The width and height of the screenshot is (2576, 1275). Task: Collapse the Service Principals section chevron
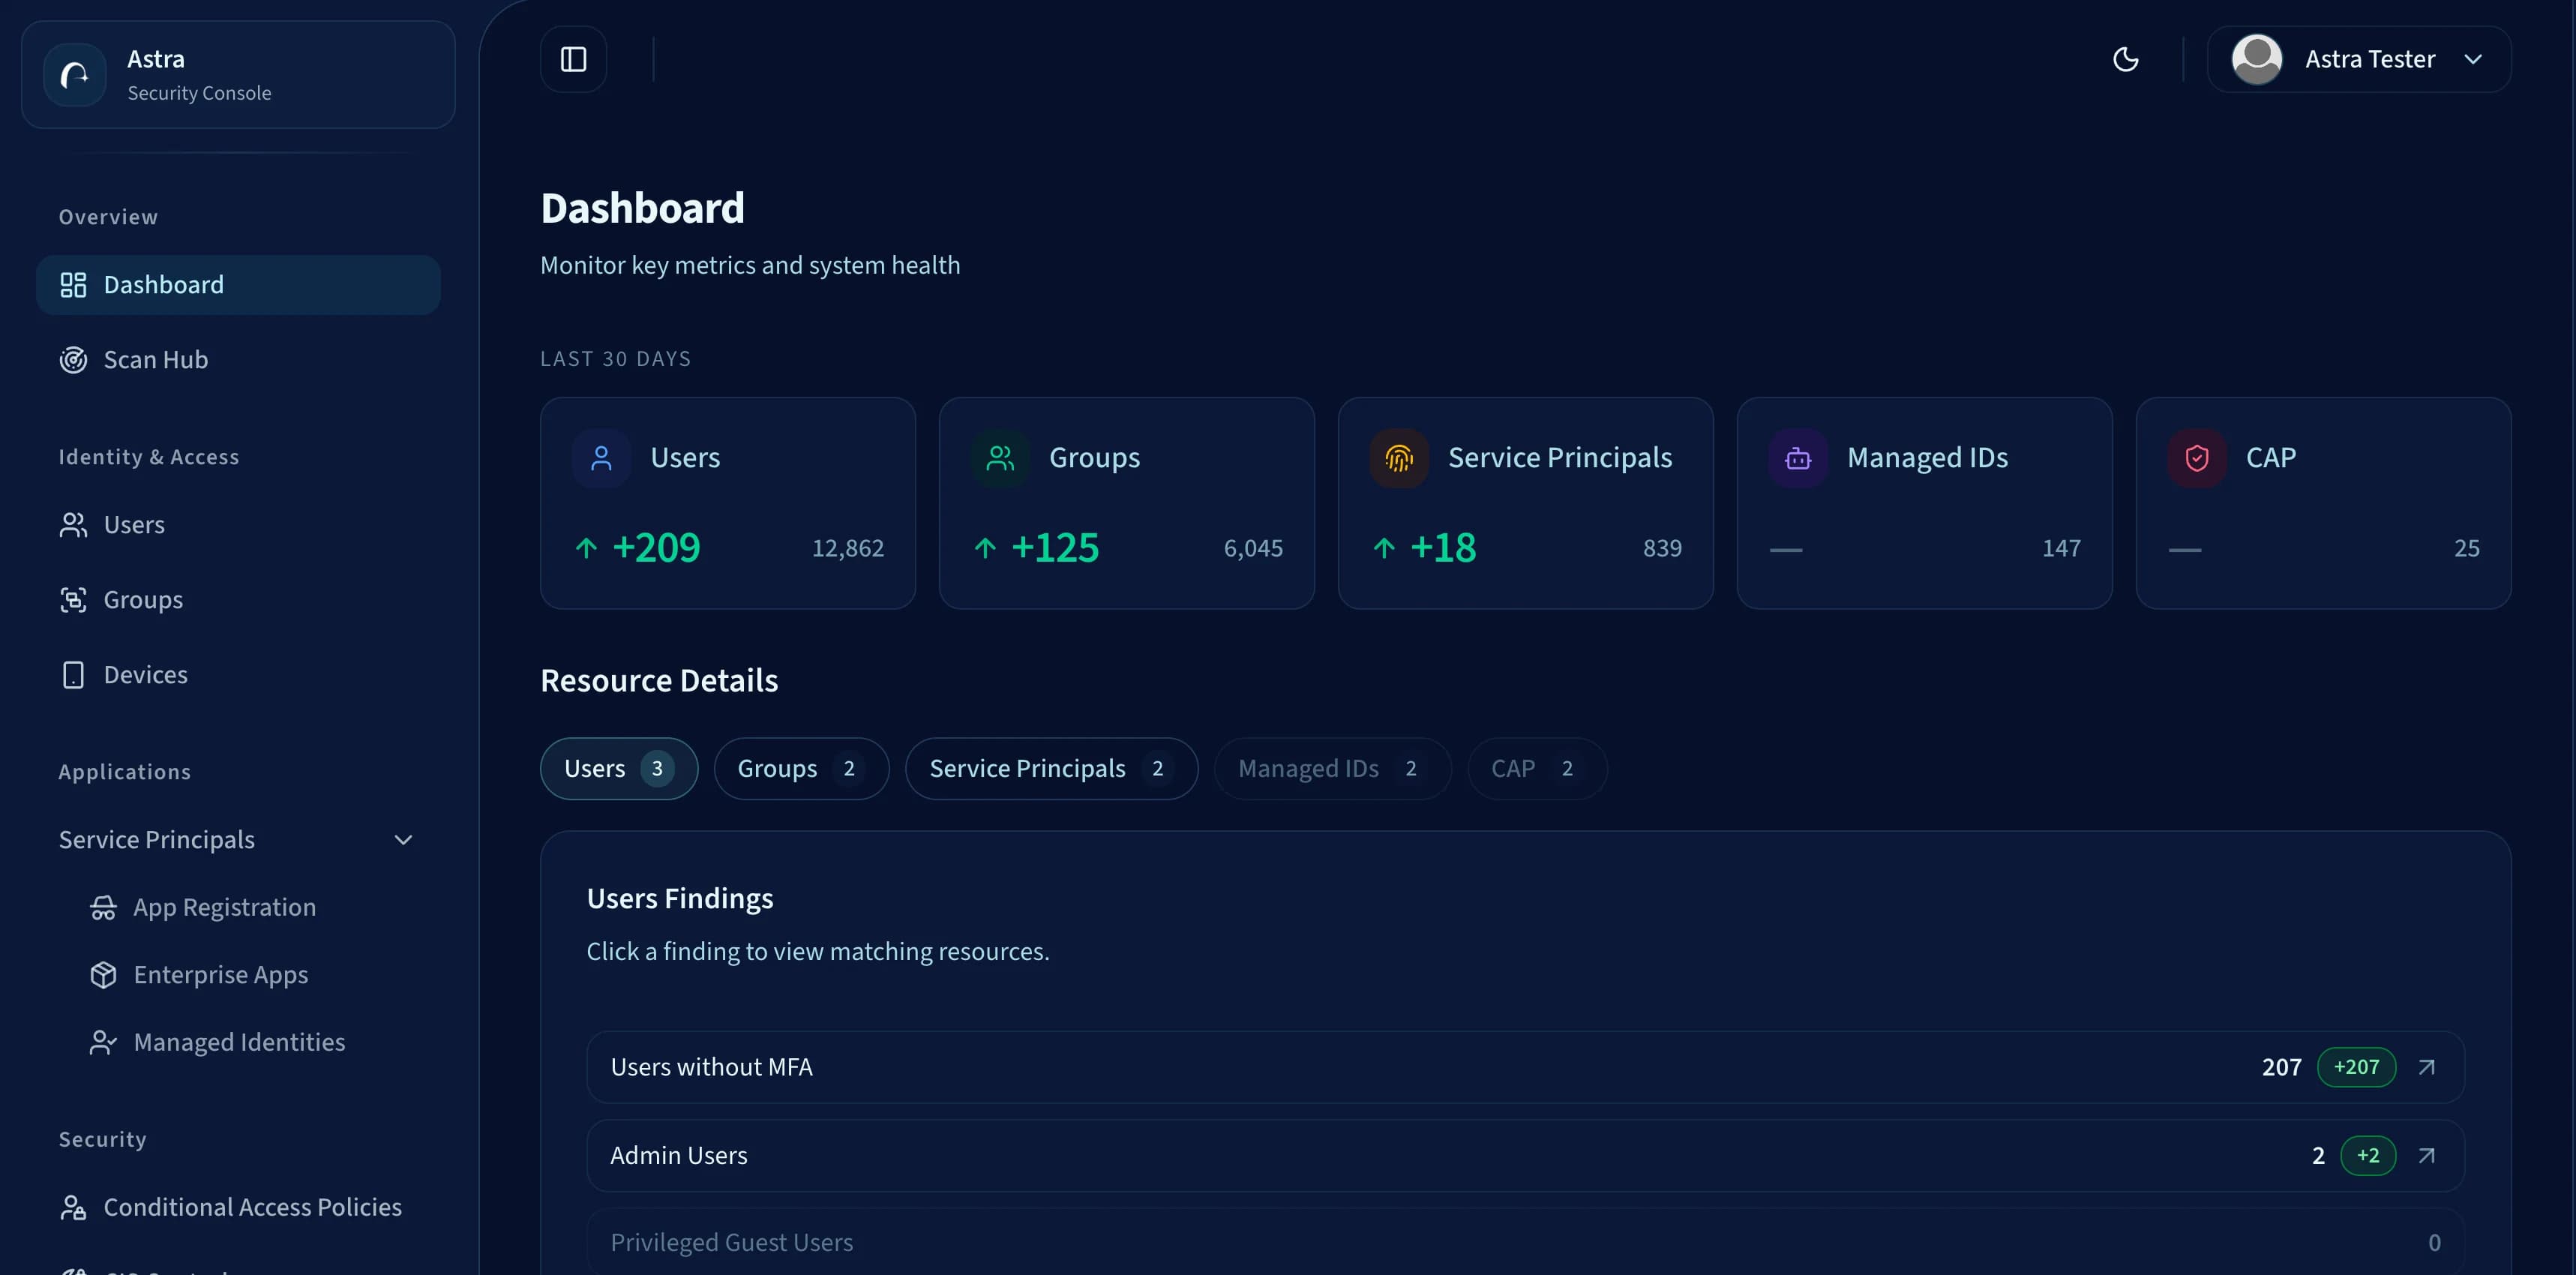403,840
